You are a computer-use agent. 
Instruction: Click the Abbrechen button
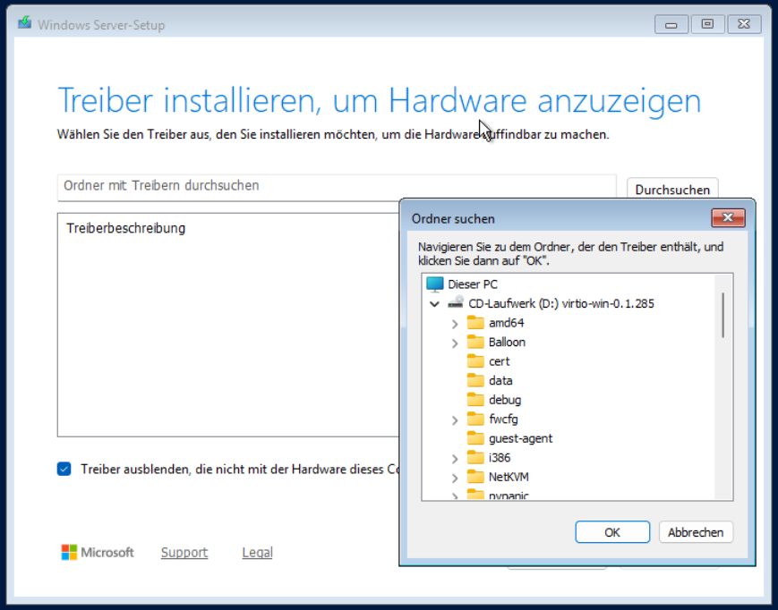[x=696, y=532]
